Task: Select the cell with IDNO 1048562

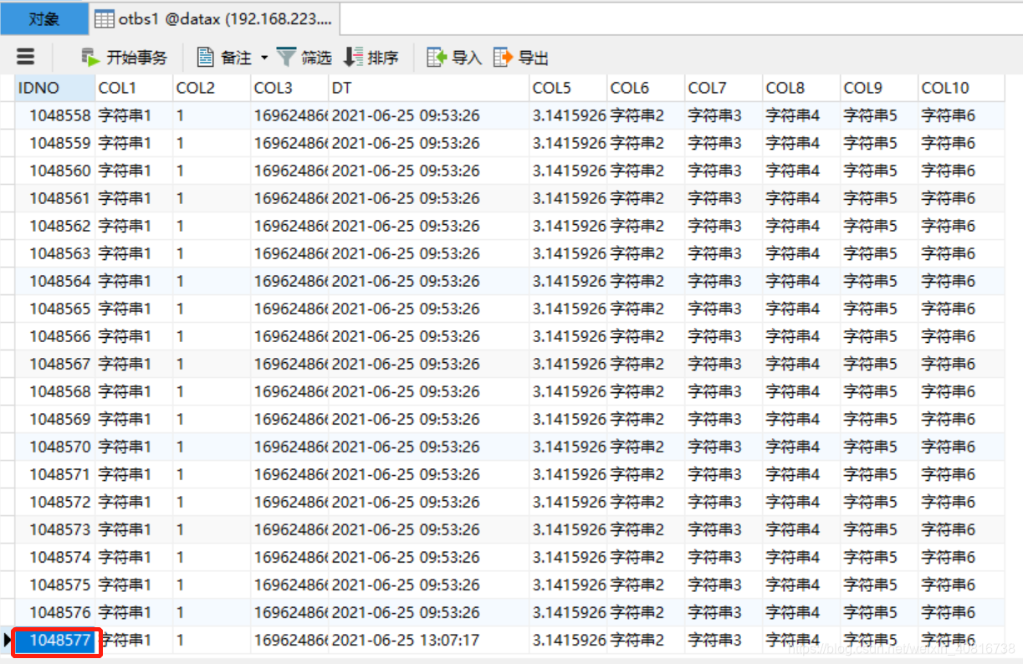Action: click(55, 226)
